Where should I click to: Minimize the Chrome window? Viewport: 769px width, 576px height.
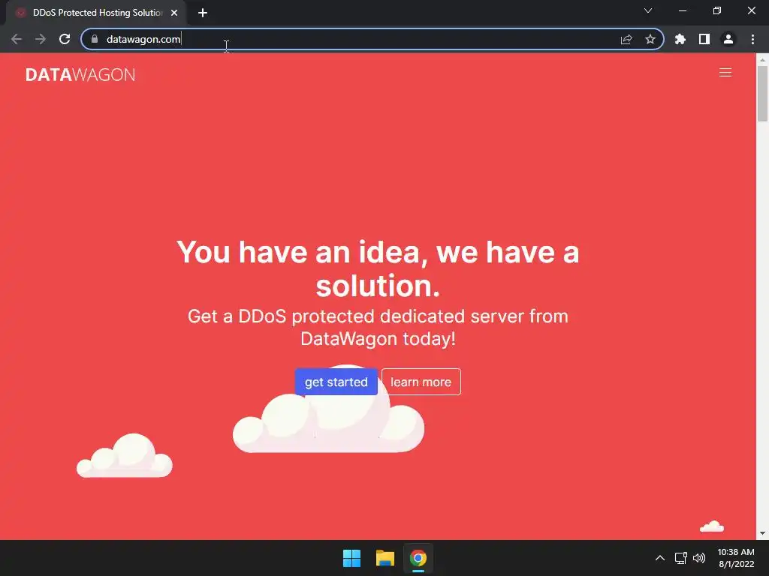pos(682,10)
